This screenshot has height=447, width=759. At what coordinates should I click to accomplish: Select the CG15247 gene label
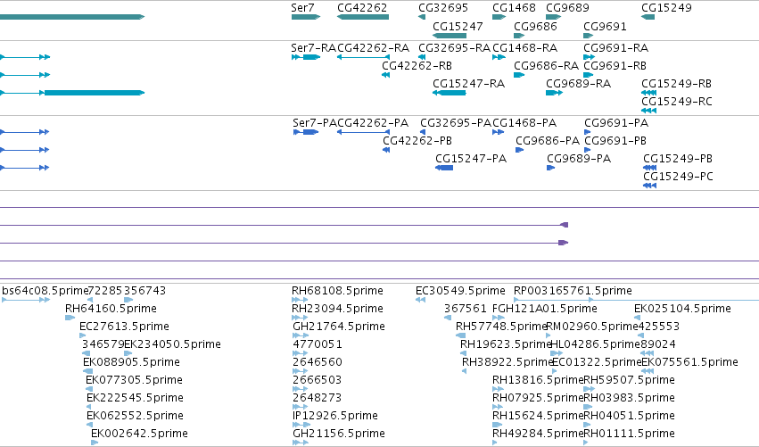pos(458,26)
